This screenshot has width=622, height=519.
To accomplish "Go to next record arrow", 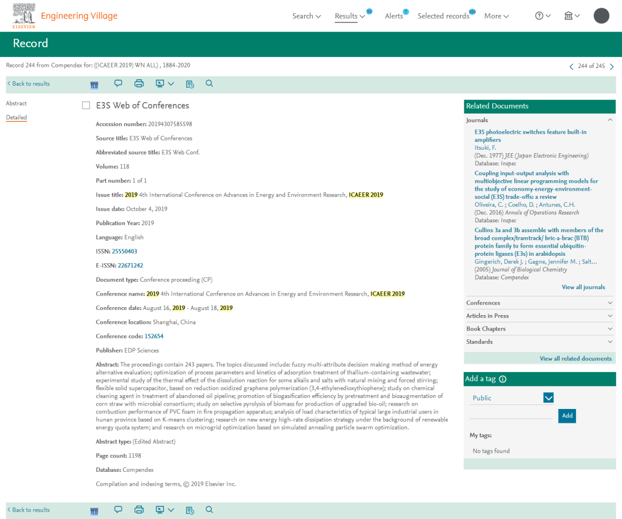I will [x=612, y=67].
